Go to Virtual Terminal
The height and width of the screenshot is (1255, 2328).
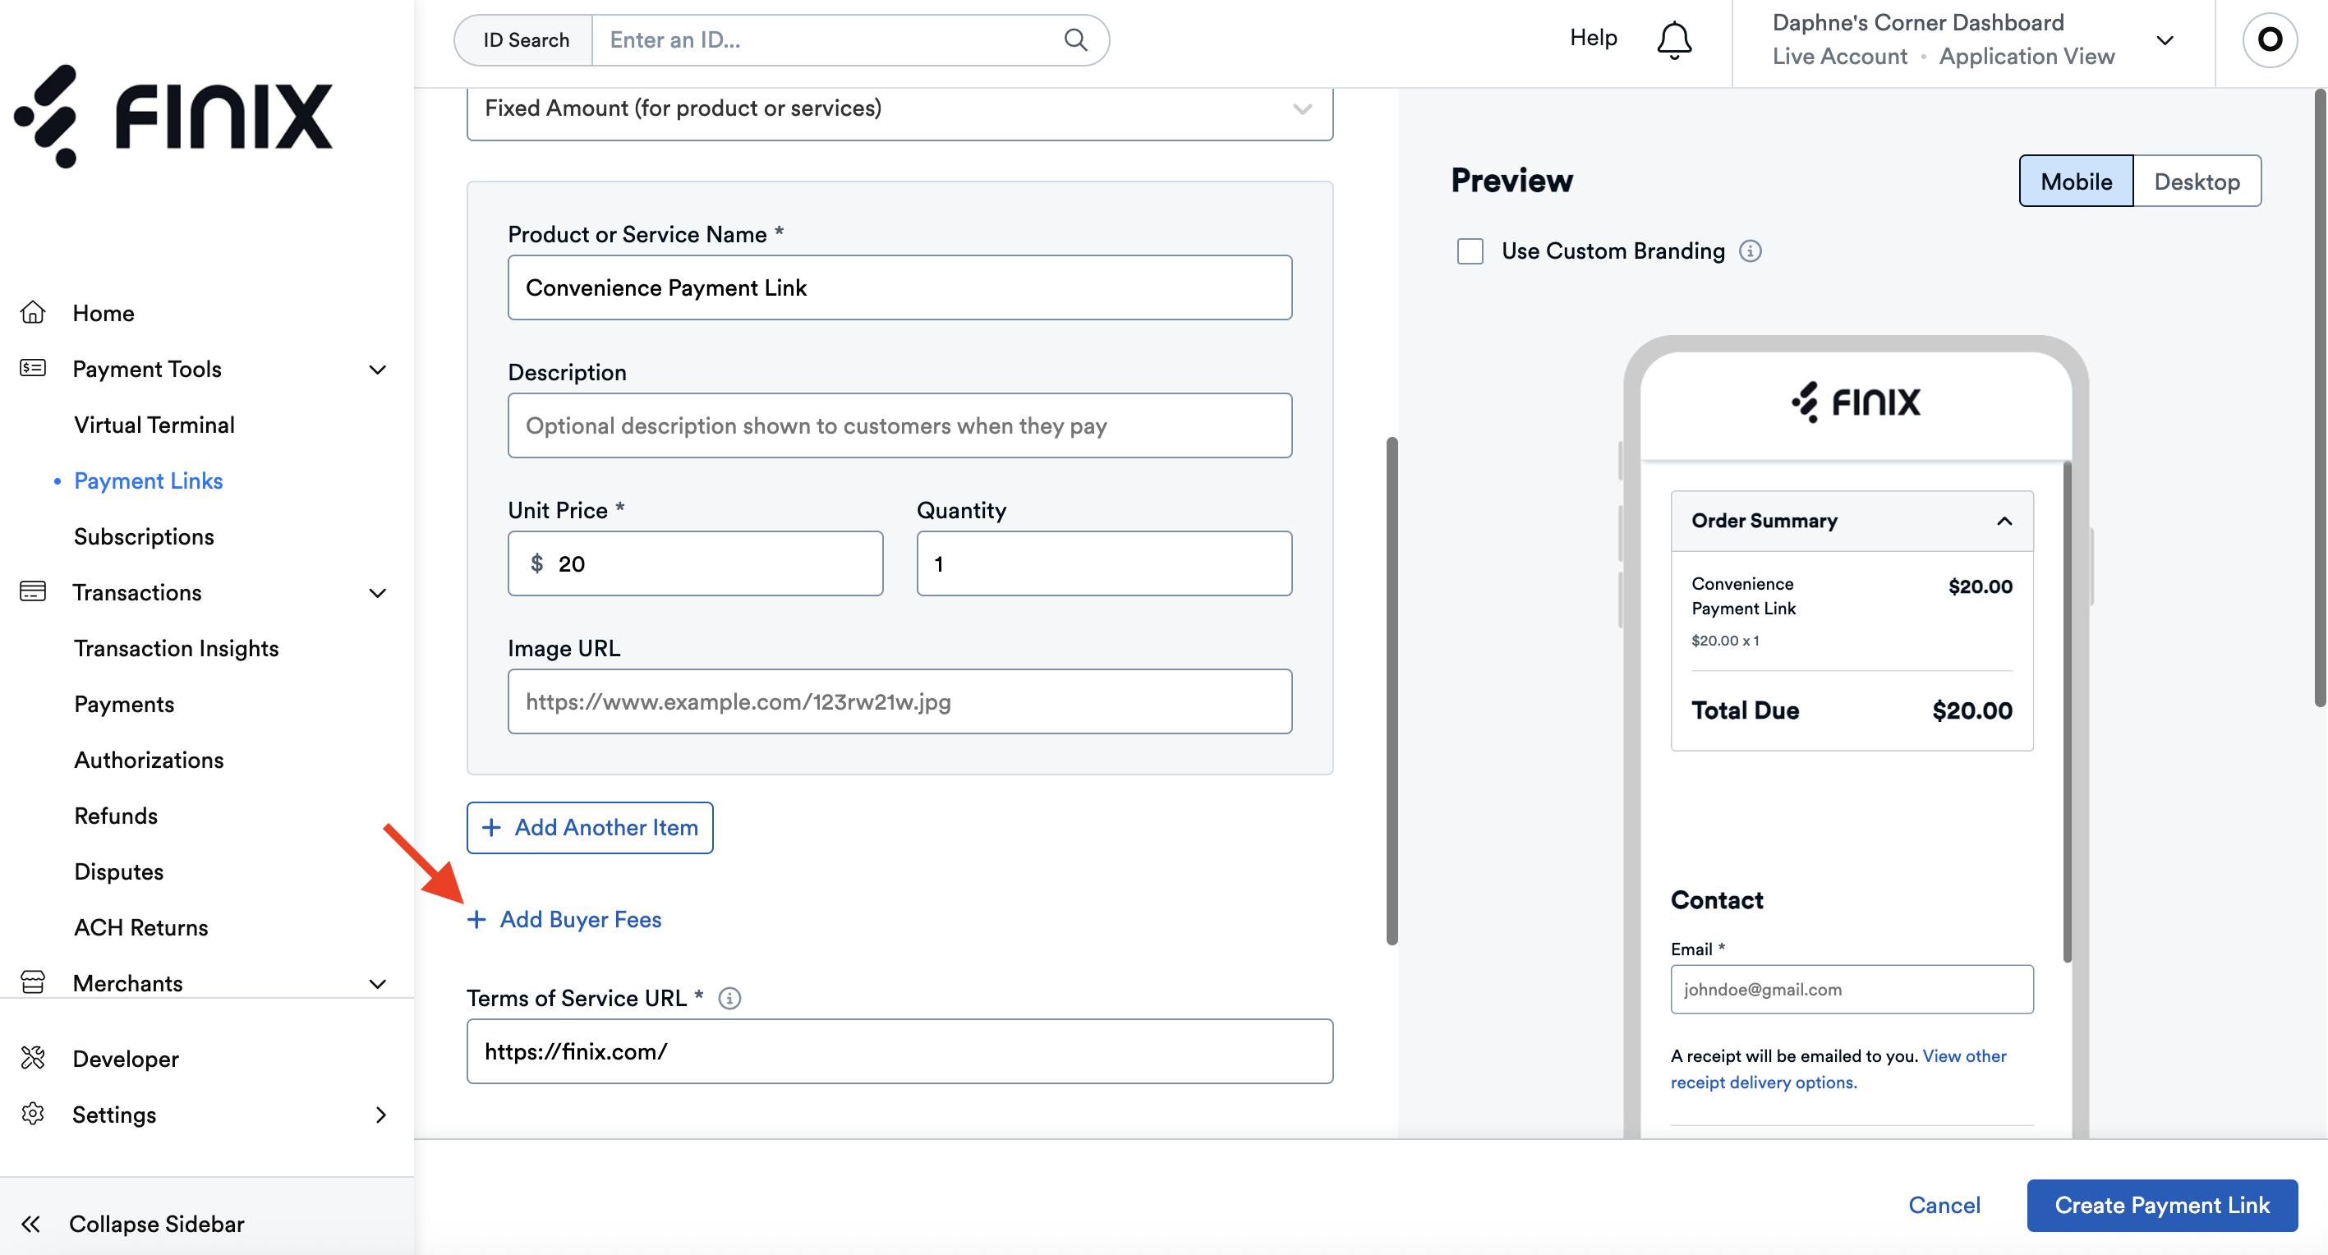point(154,424)
